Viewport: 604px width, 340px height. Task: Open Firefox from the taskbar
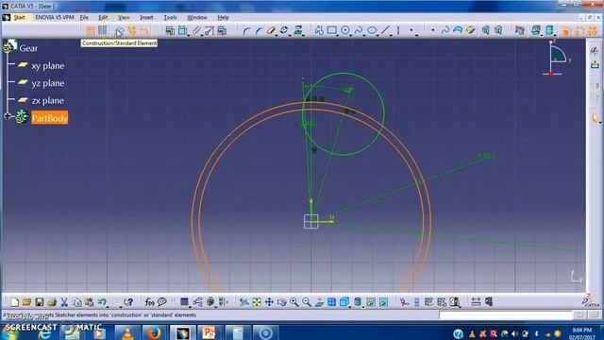[x=153, y=332]
